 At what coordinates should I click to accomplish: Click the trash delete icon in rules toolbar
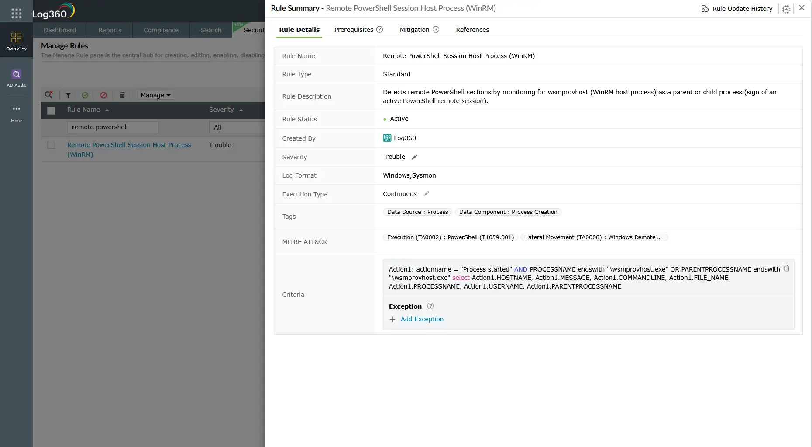pyautogui.click(x=122, y=95)
